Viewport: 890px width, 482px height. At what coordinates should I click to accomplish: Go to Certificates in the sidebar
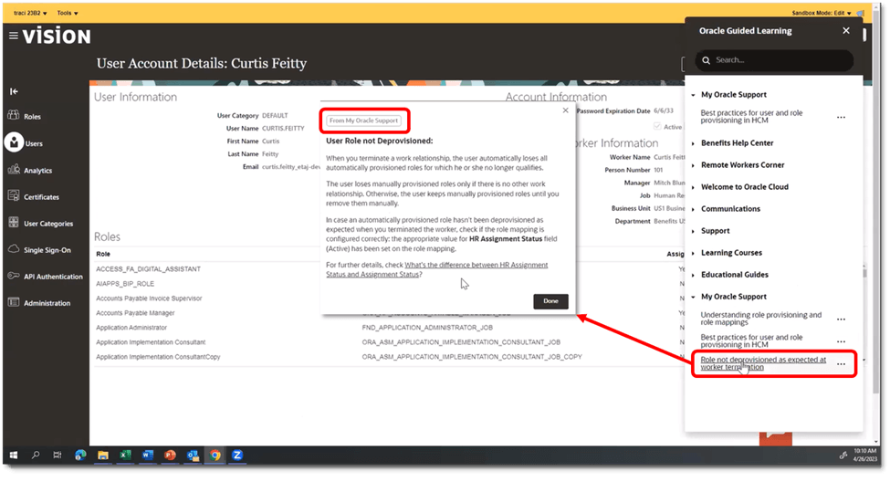click(41, 197)
